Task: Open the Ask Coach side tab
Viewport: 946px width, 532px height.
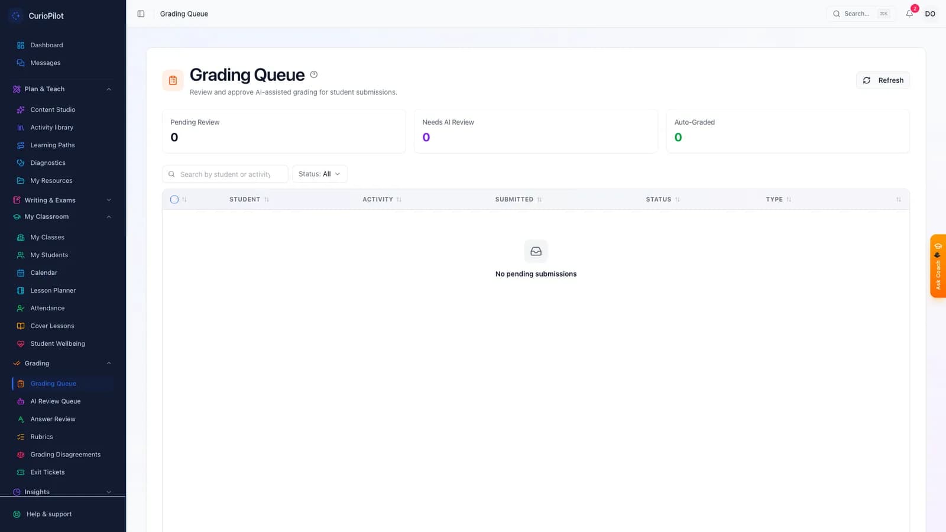Action: coord(938,266)
